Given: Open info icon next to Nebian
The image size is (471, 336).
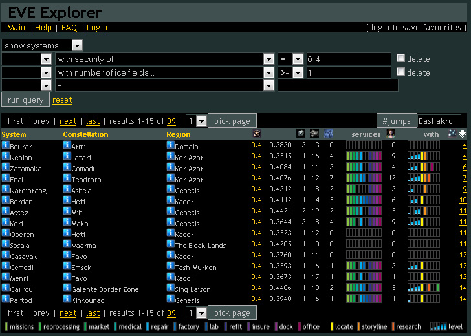Looking at the screenshot, I should click(x=5, y=156).
